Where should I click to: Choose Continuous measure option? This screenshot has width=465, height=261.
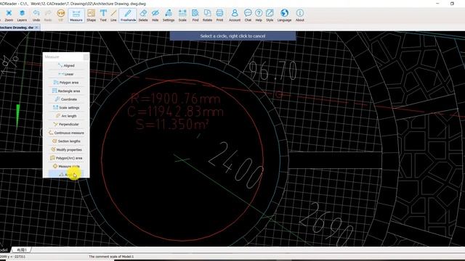tap(66, 133)
